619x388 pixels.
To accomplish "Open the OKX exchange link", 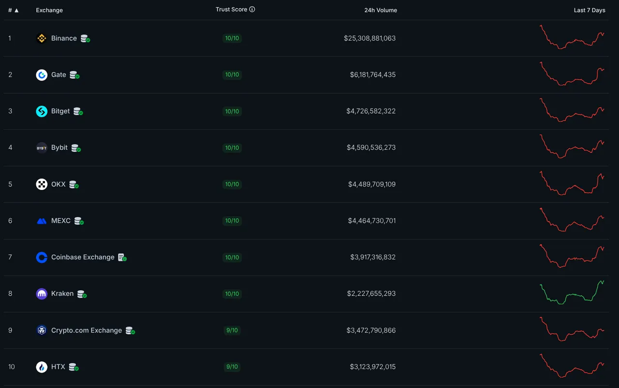I will coord(59,184).
